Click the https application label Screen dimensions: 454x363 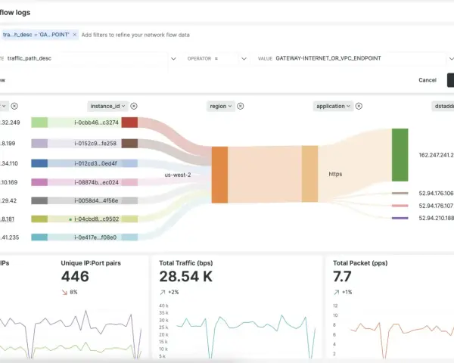pyautogui.click(x=335, y=174)
